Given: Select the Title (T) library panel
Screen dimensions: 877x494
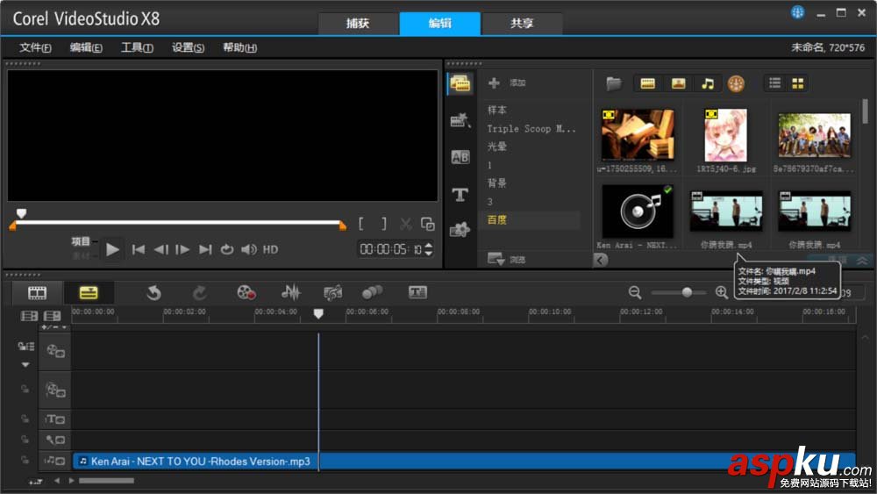Looking at the screenshot, I should pyautogui.click(x=460, y=194).
